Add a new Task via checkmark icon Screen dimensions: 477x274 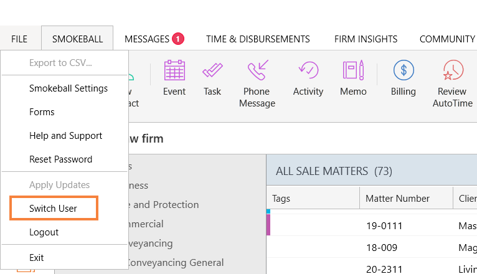[x=212, y=78]
